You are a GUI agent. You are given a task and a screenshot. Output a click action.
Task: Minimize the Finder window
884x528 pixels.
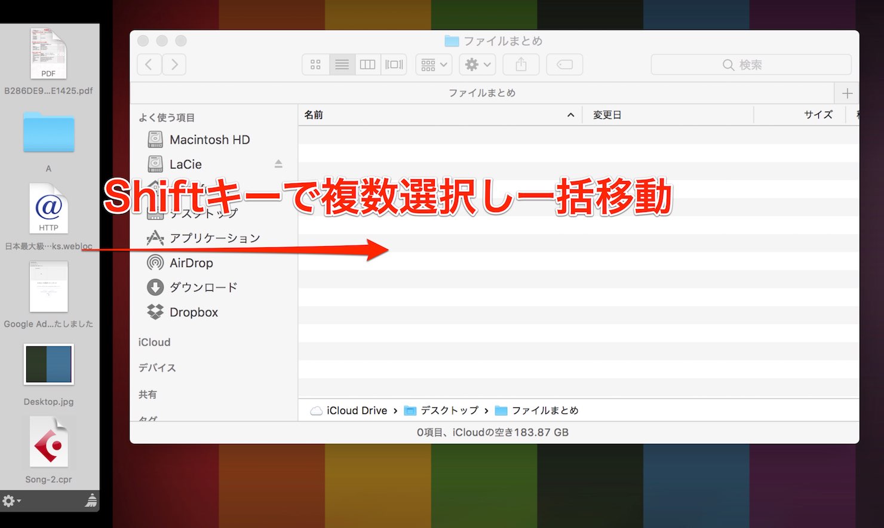[x=162, y=41]
